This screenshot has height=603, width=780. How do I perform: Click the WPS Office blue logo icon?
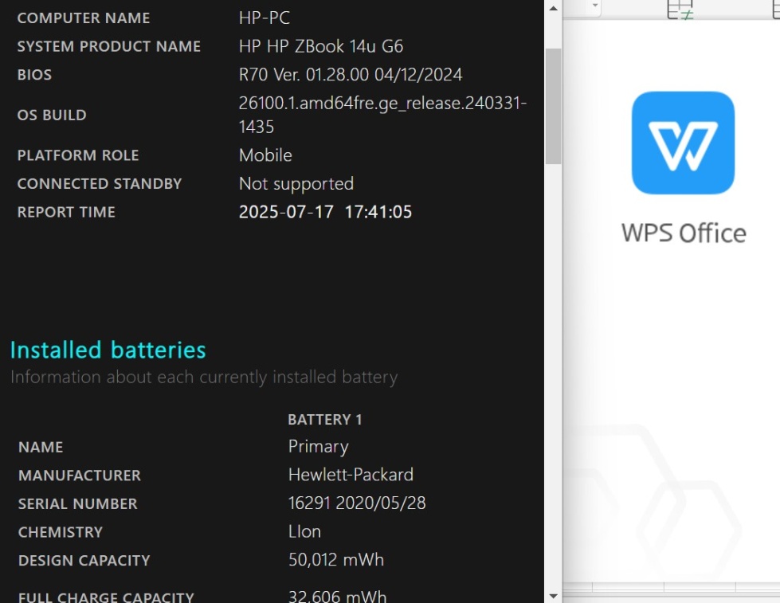(x=683, y=143)
